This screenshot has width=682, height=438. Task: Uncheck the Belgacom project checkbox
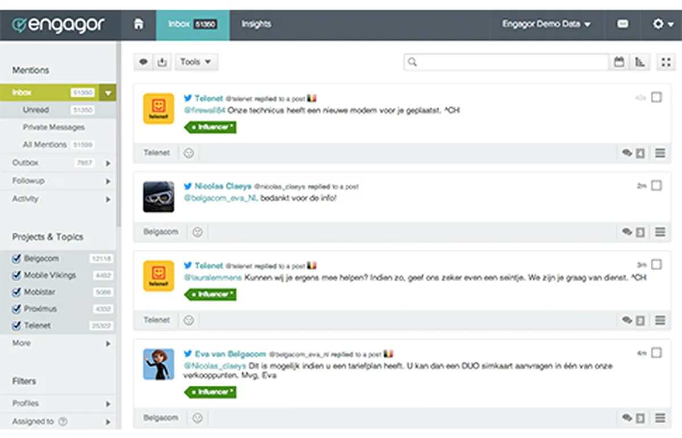(x=16, y=258)
